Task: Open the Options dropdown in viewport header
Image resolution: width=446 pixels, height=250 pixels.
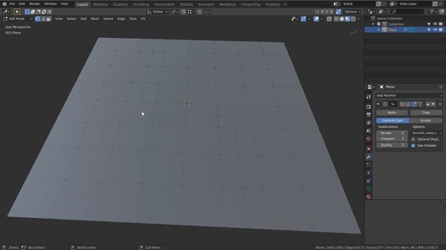Action: (x=353, y=12)
